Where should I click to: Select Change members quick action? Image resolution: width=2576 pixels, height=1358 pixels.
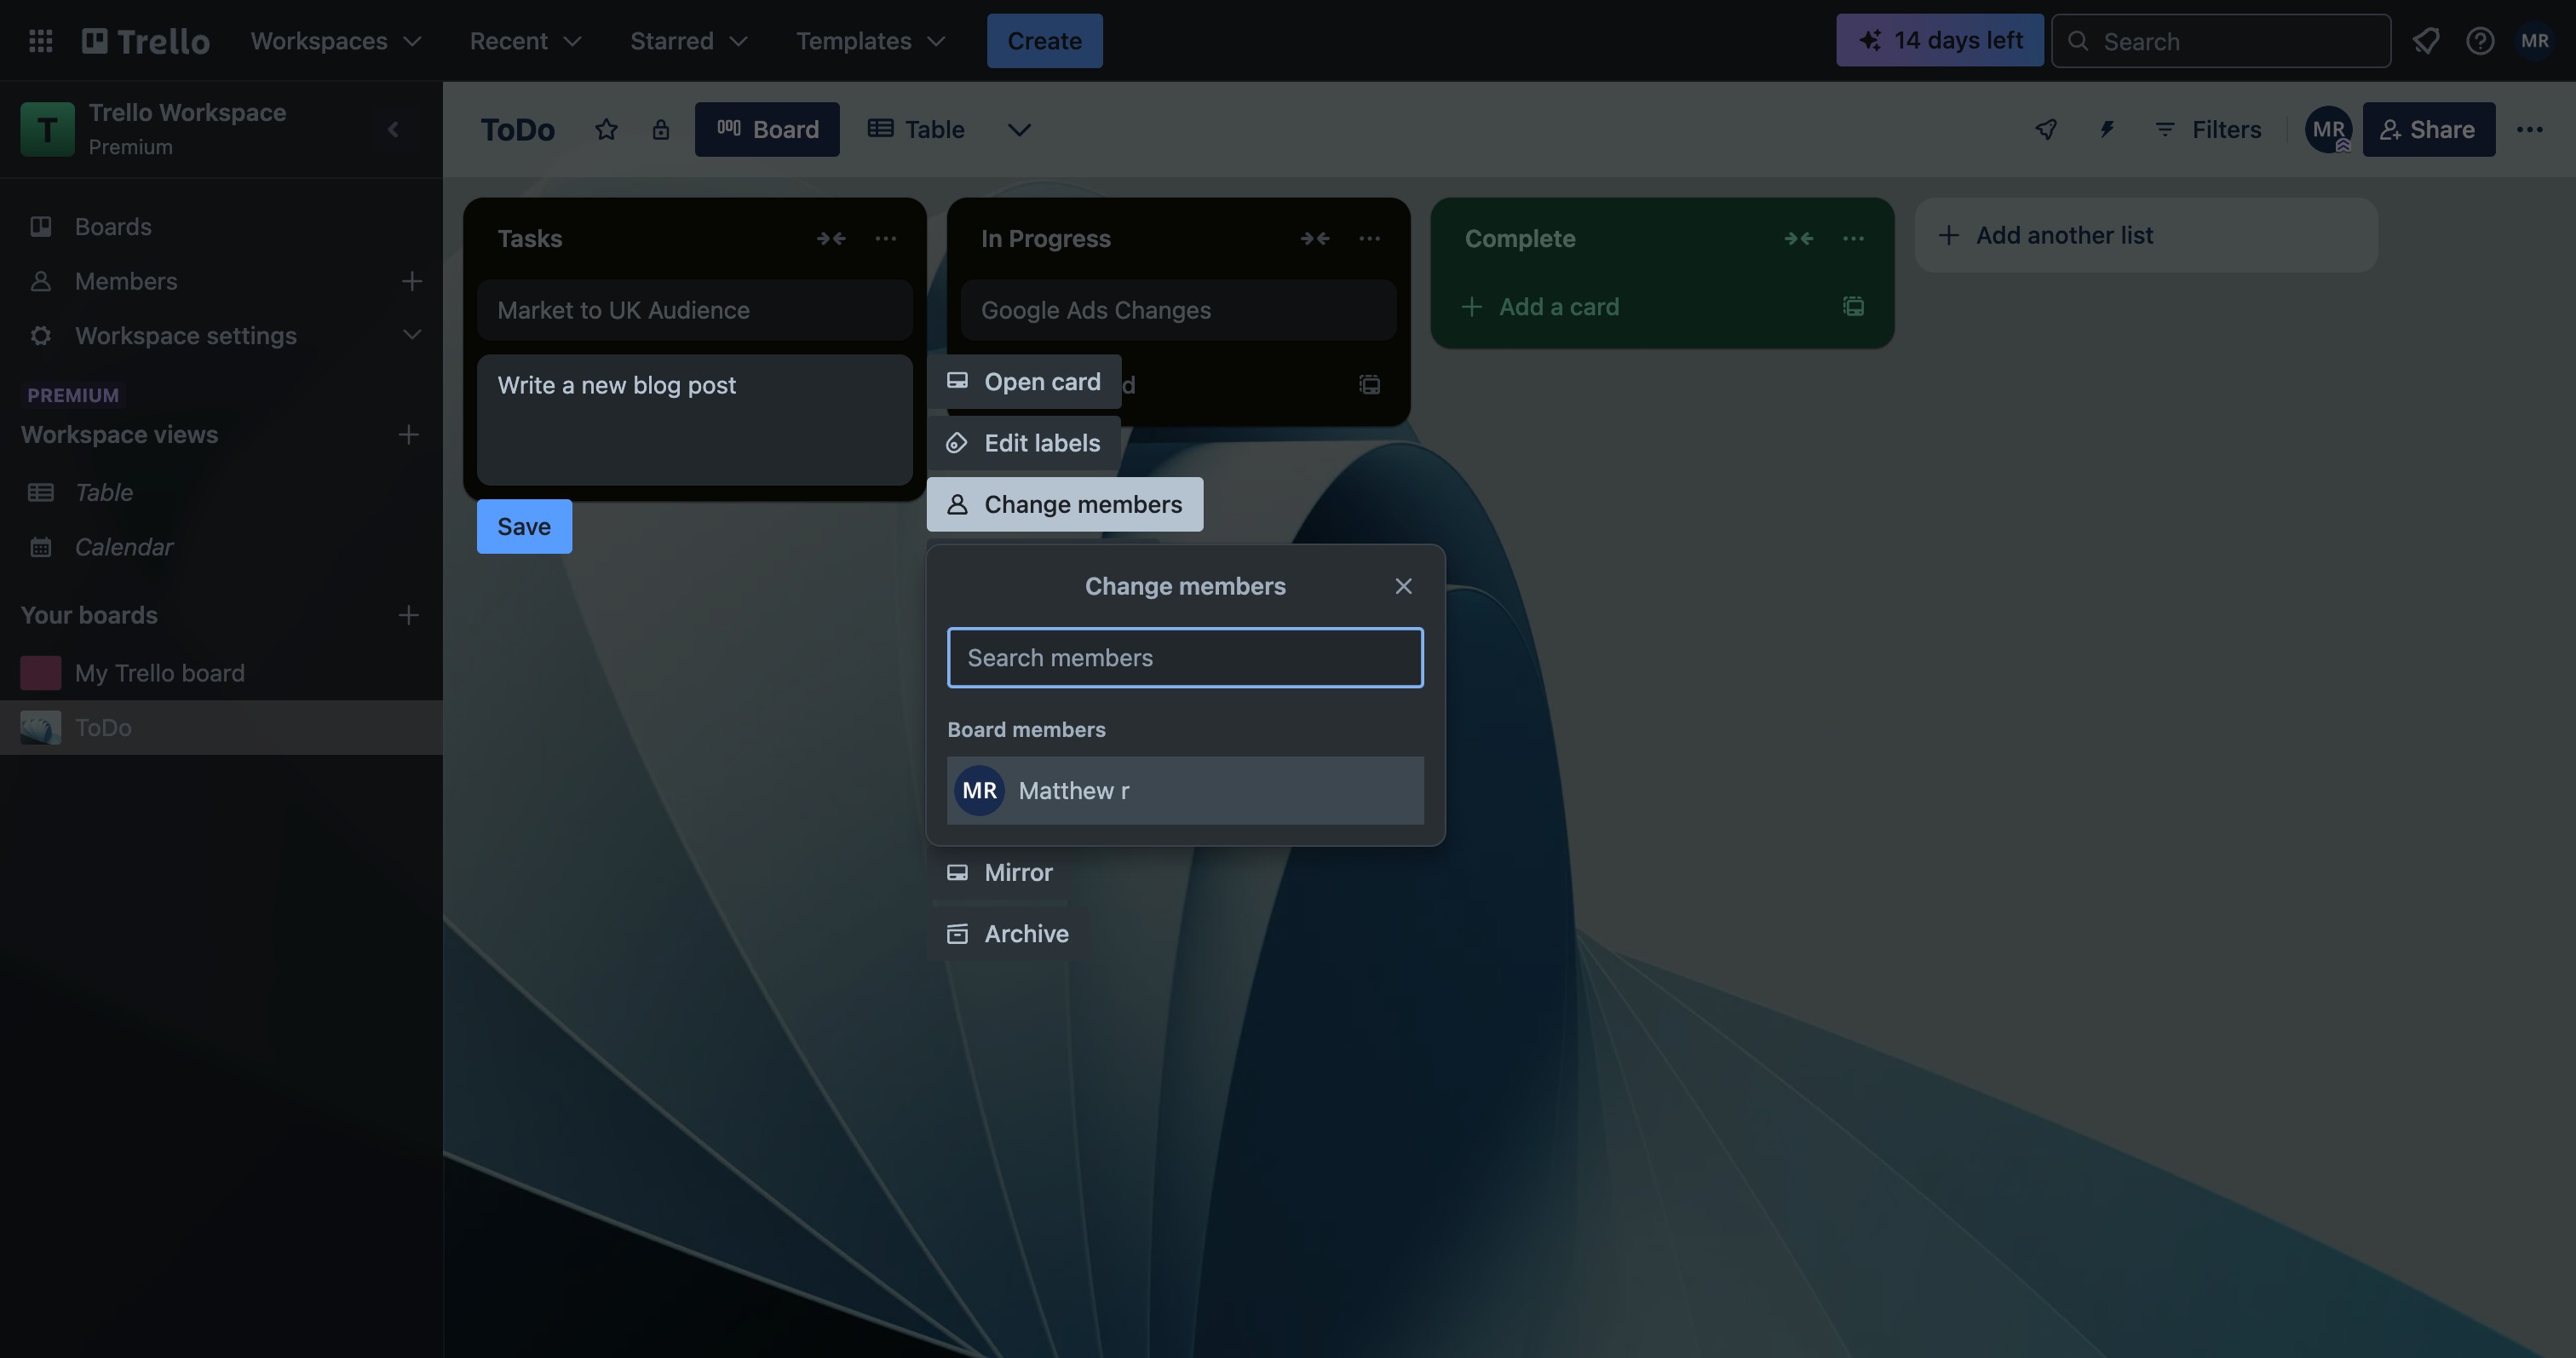pyautogui.click(x=1065, y=504)
